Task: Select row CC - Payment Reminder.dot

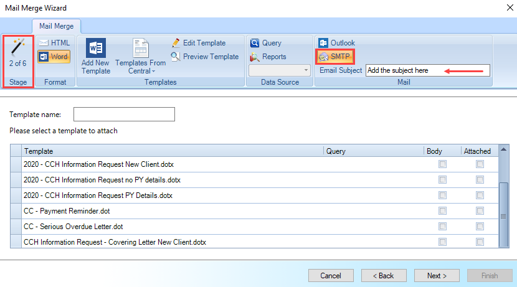Action: click(x=254, y=211)
